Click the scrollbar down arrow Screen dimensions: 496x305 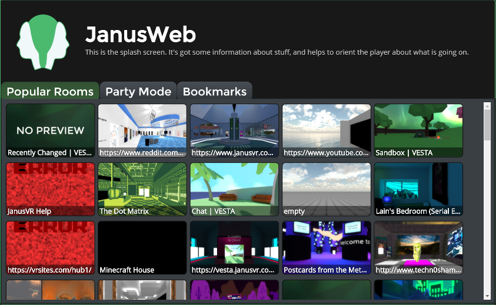click(x=487, y=296)
